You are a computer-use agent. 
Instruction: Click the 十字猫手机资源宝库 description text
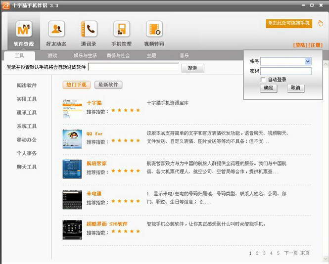click(167, 103)
